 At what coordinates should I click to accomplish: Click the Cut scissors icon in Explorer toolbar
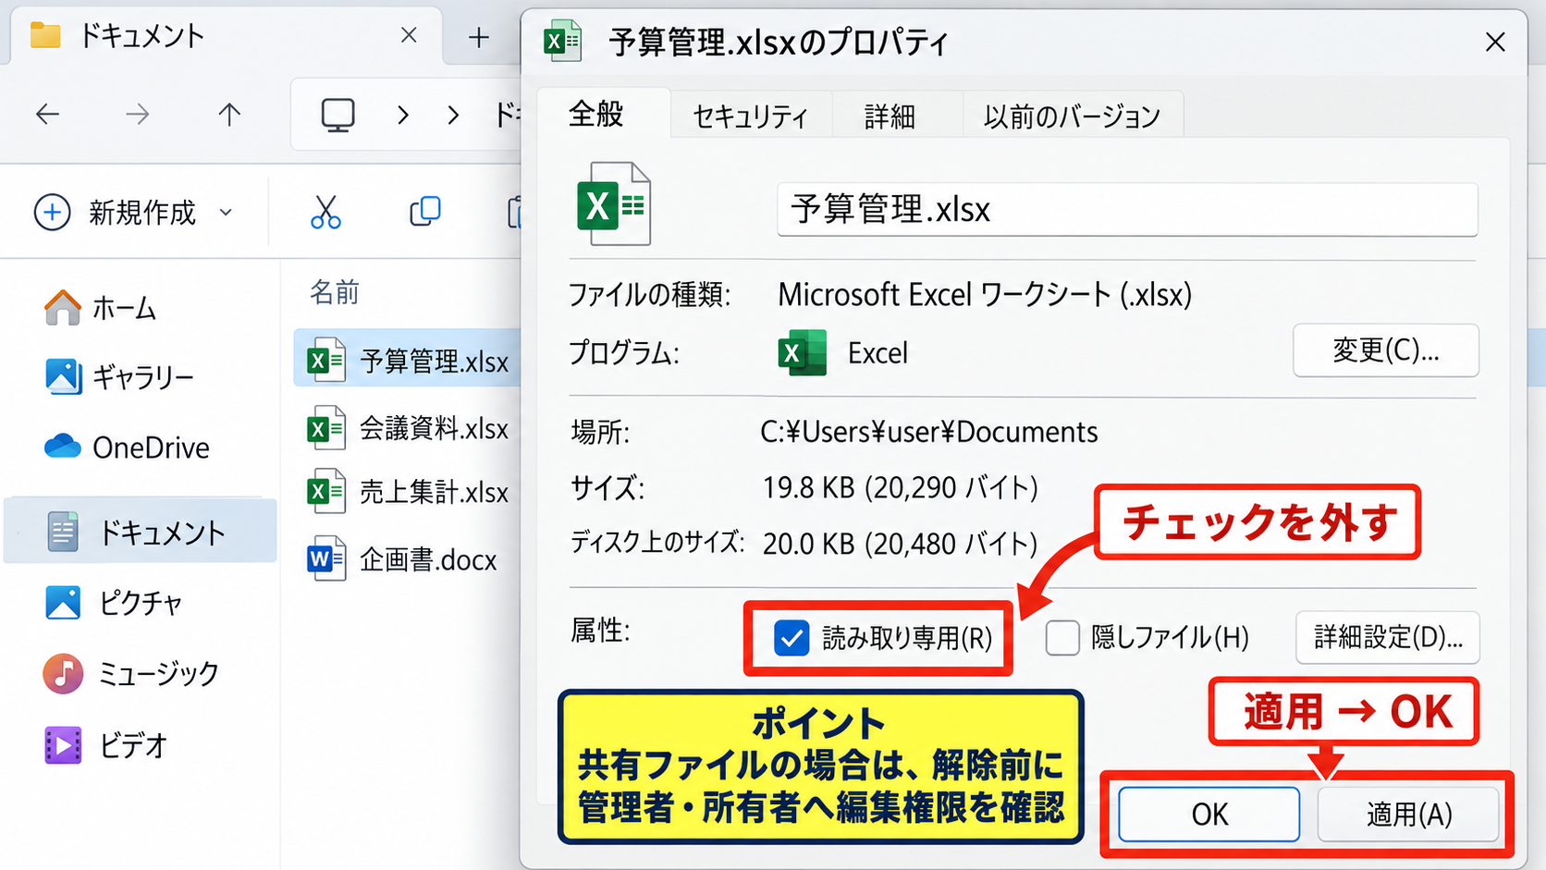(x=325, y=213)
